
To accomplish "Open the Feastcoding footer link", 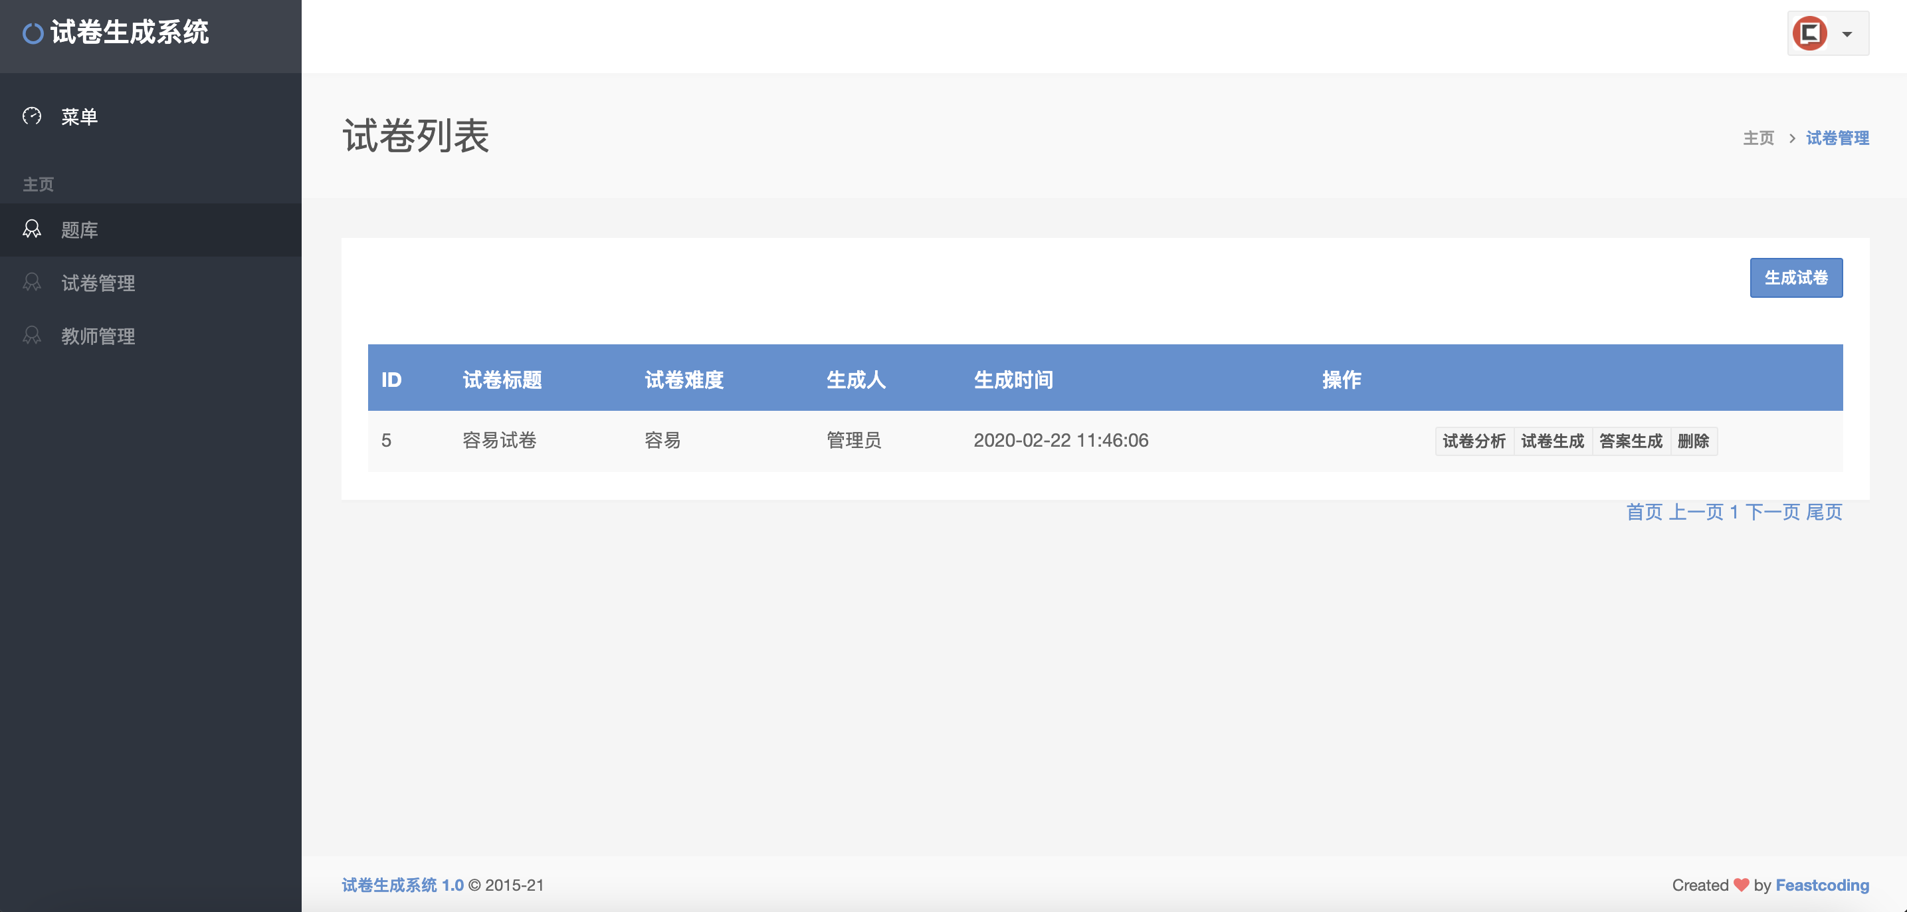I will pyautogui.click(x=1822, y=885).
